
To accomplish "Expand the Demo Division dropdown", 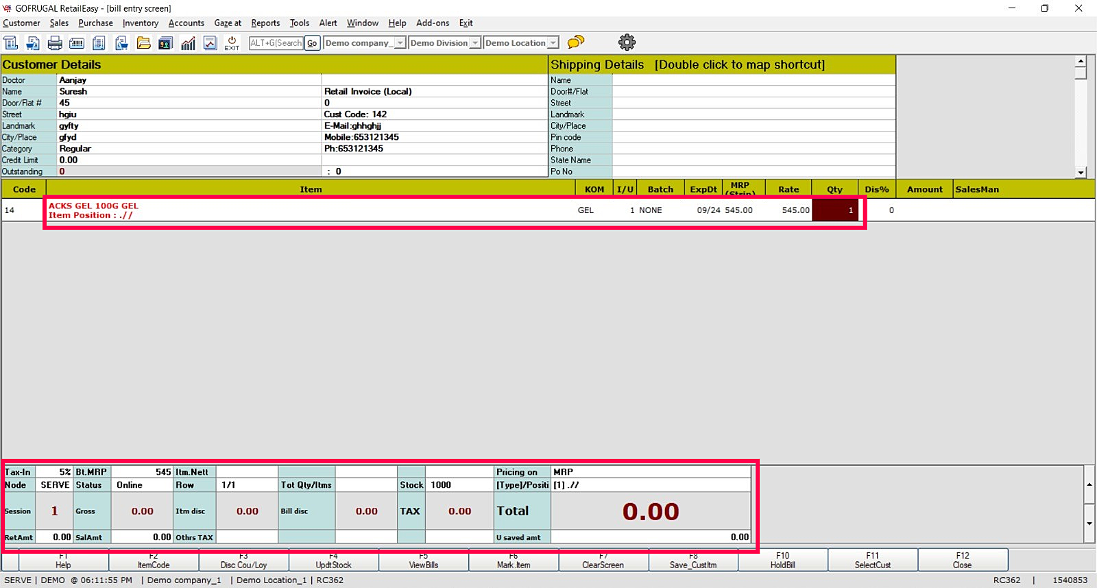I will 474,43.
